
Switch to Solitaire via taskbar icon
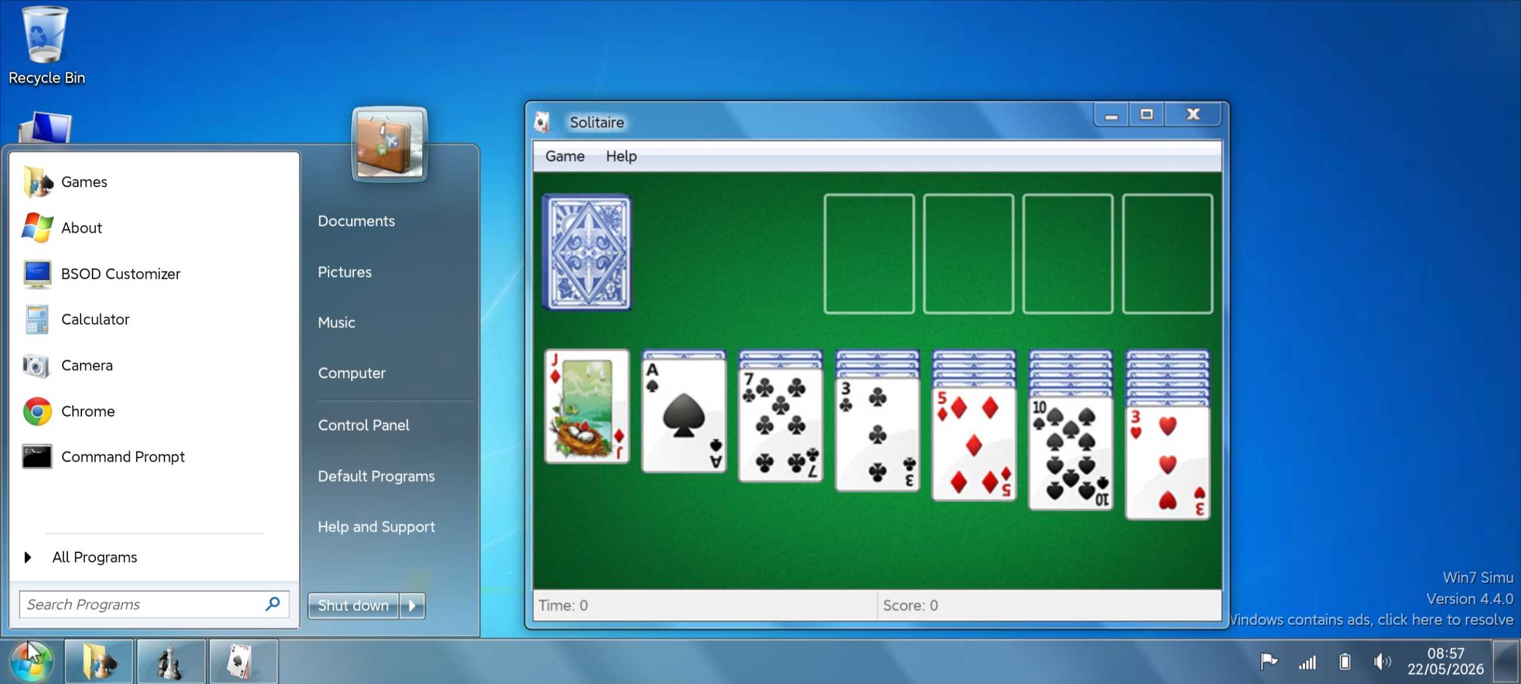[243, 662]
